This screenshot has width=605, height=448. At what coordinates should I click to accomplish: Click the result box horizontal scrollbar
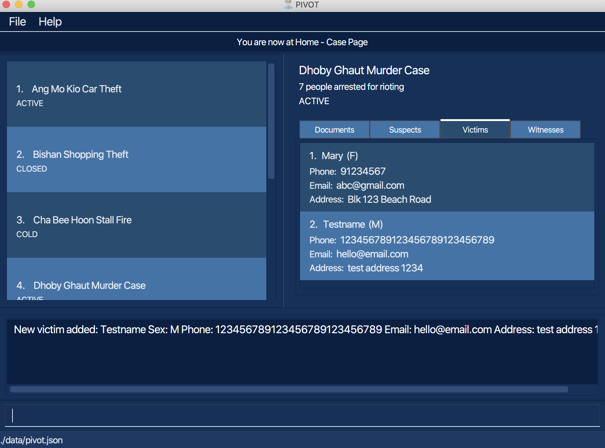pos(289,389)
